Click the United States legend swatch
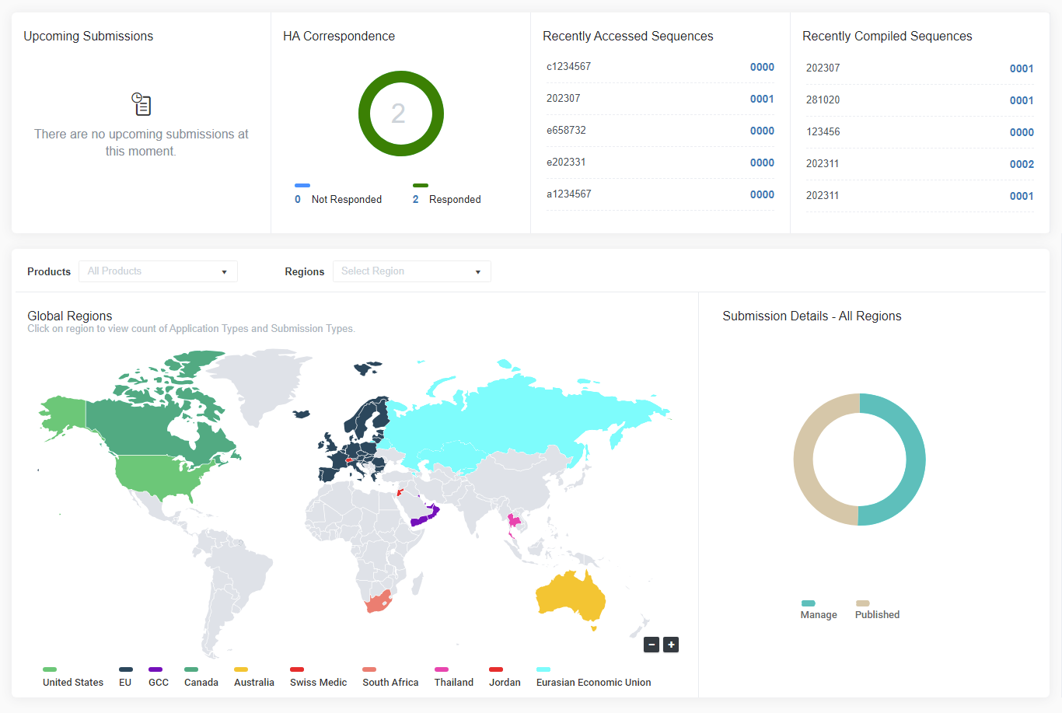 (50, 669)
